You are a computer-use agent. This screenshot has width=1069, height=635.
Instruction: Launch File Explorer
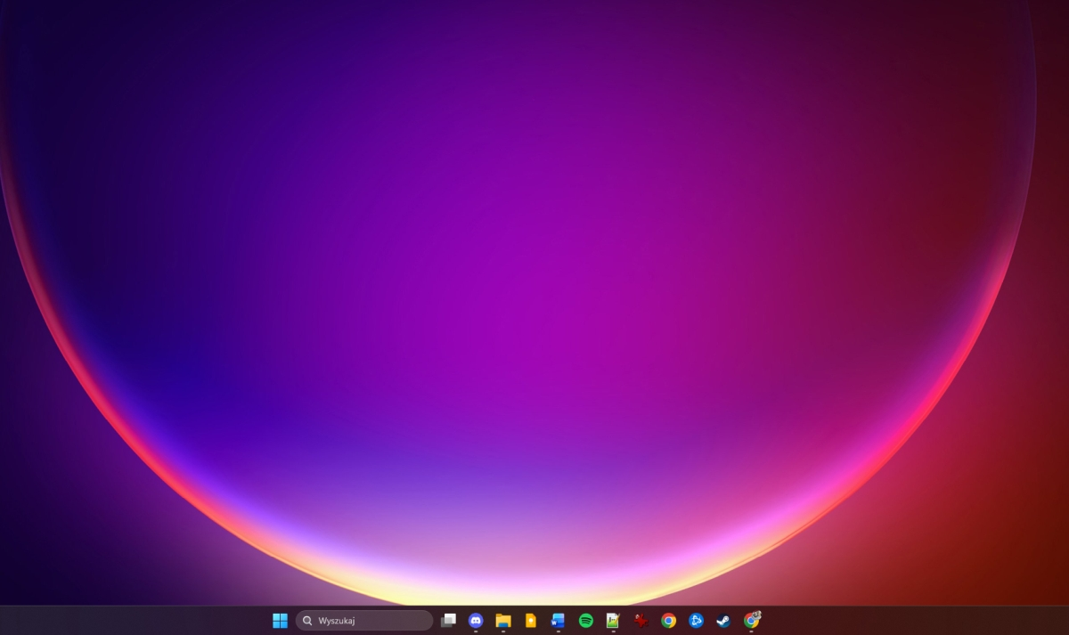[x=503, y=619]
